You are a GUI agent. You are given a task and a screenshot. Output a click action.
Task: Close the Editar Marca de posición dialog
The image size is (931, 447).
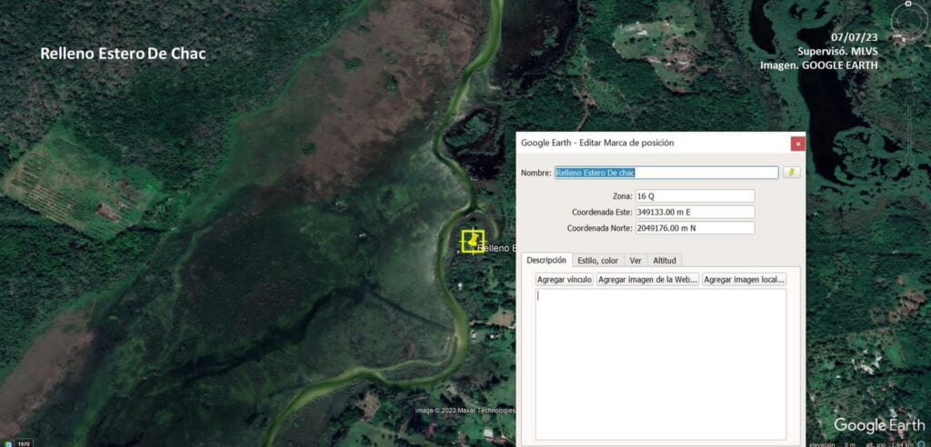coord(798,144)
